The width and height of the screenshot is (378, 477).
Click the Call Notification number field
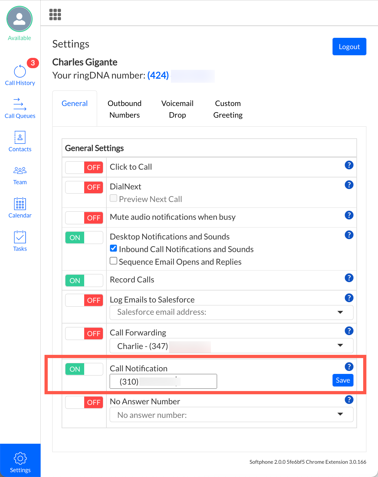(163, 381)
